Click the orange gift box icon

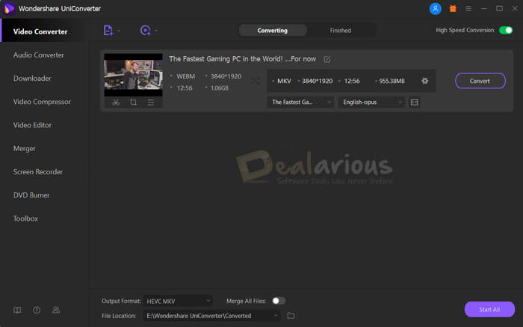pyautogui.click(x=453, y=9)
